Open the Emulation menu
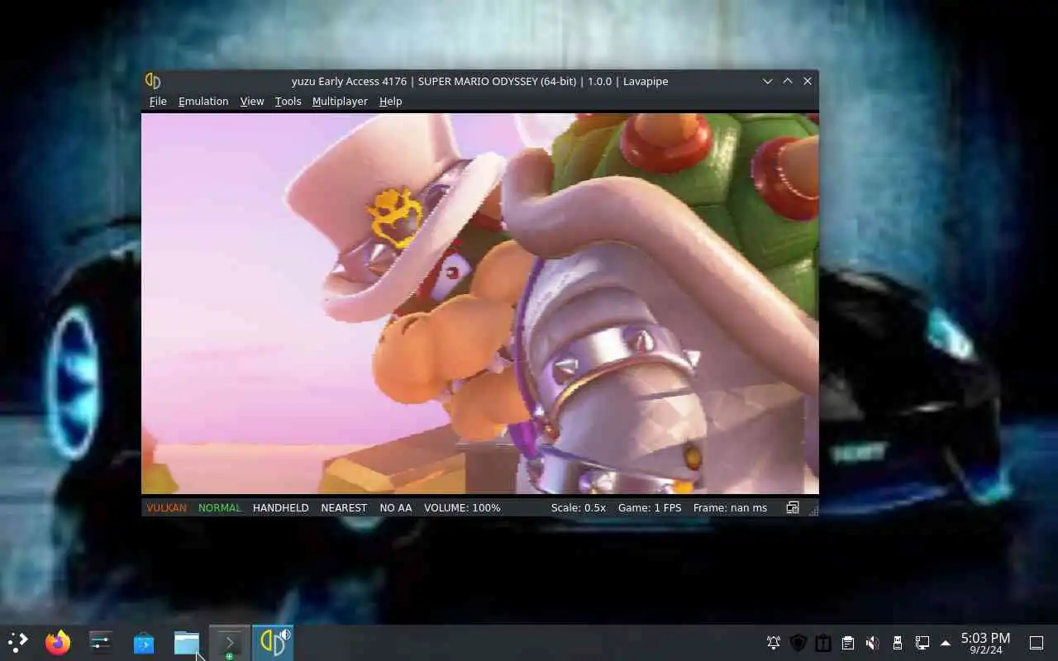This screenshot has width=1058, height=661. coord(203,101)
